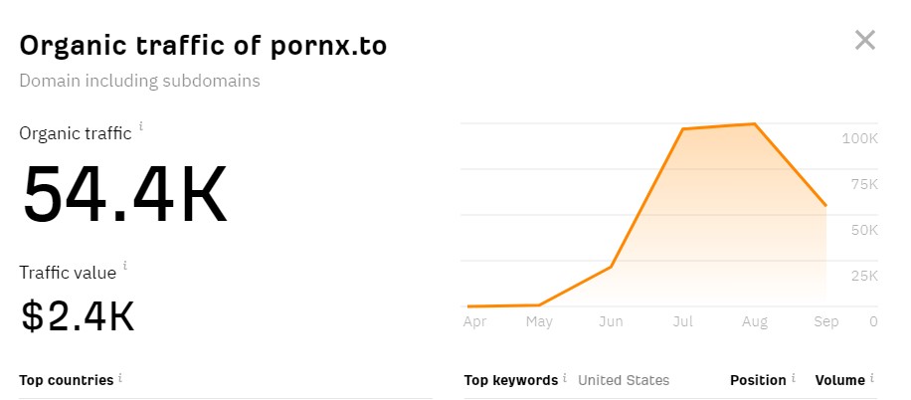
Task: Click info icon next to Position column
Action: coord(795,378)
